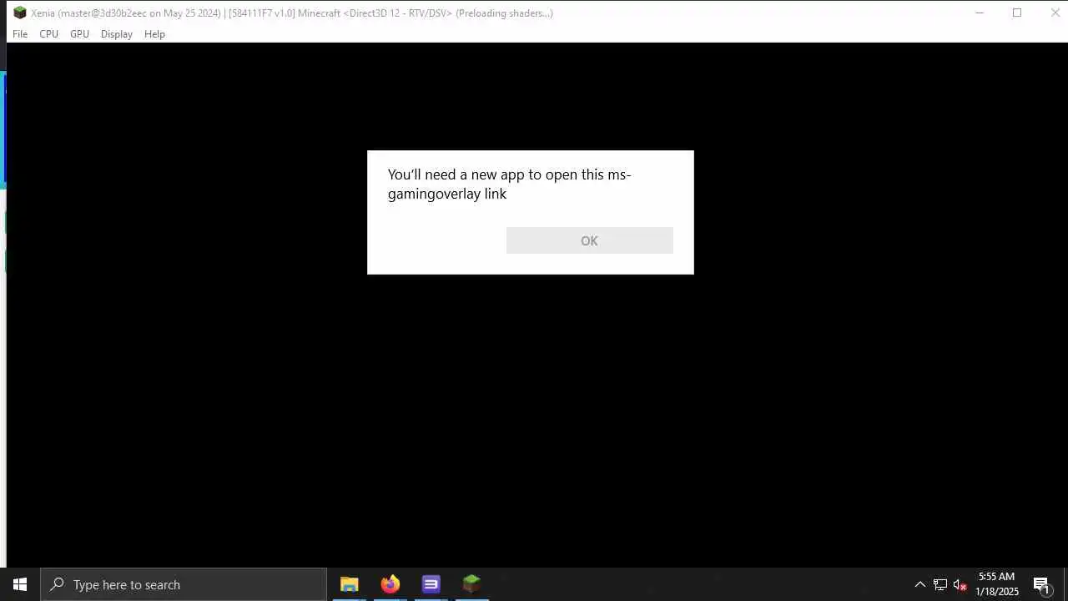
Task: Click the Xenia window title text
Action: (x=292, y=13)
